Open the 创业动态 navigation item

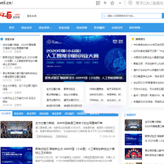(26, 28)
